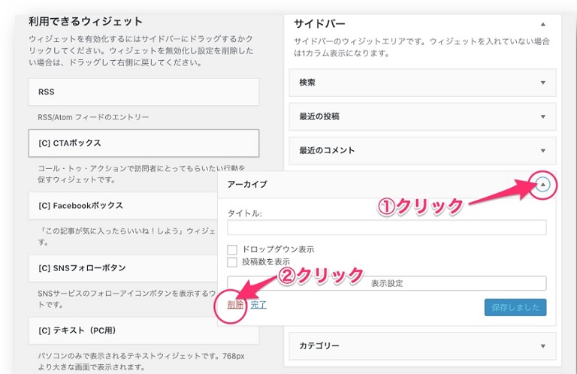This screenshot has width=577, height=374.
Task: Expand the 最近の投稿 widget
Action: [x=542, y=116]
